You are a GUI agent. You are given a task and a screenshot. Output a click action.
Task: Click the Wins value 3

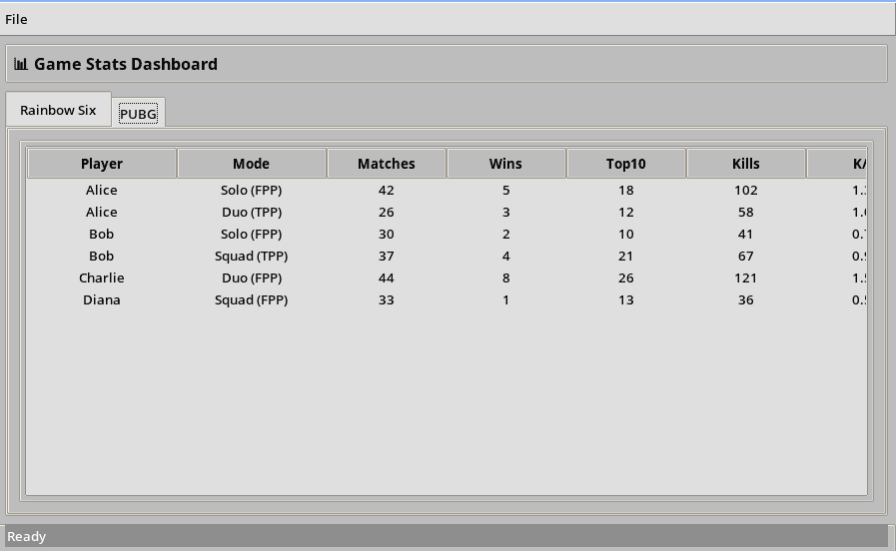505,212
